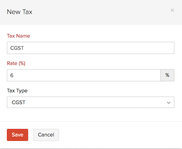Viewport: 182px width, 149px height.
Task: Dismiss the dialog using the X icon
Action: pyautogui.click(x=172, y=10)
